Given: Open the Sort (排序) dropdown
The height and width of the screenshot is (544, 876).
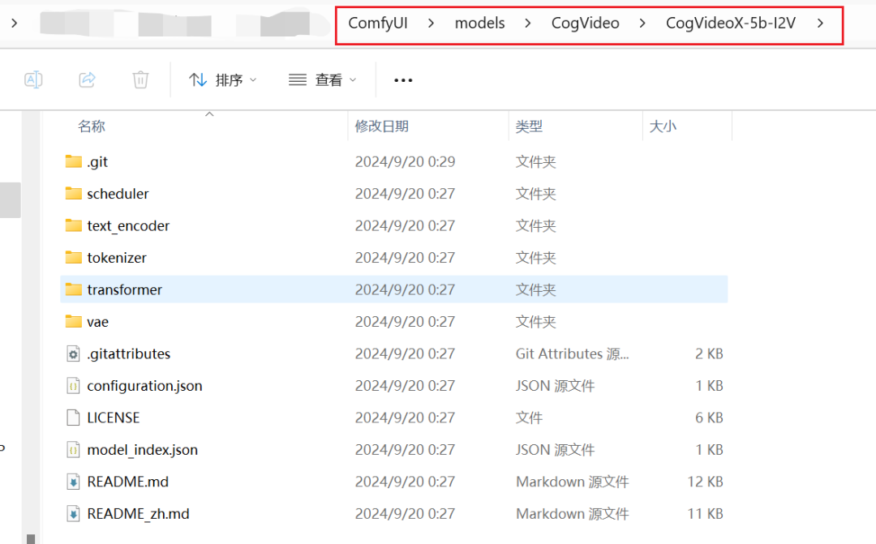Looking at the screenshot, I should click(x=223, y=80).
